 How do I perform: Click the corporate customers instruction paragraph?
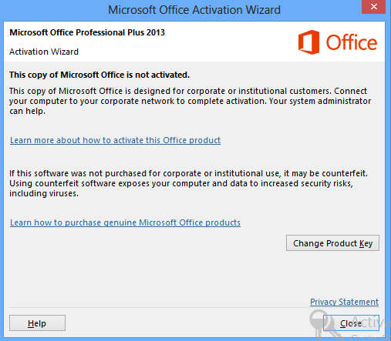pos(190,101)
